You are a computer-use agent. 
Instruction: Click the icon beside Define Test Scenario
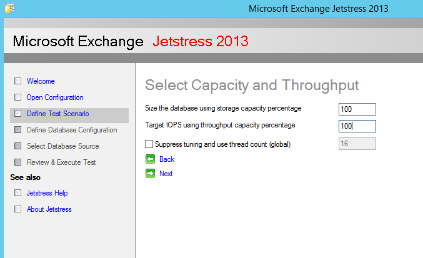(17, 114)
